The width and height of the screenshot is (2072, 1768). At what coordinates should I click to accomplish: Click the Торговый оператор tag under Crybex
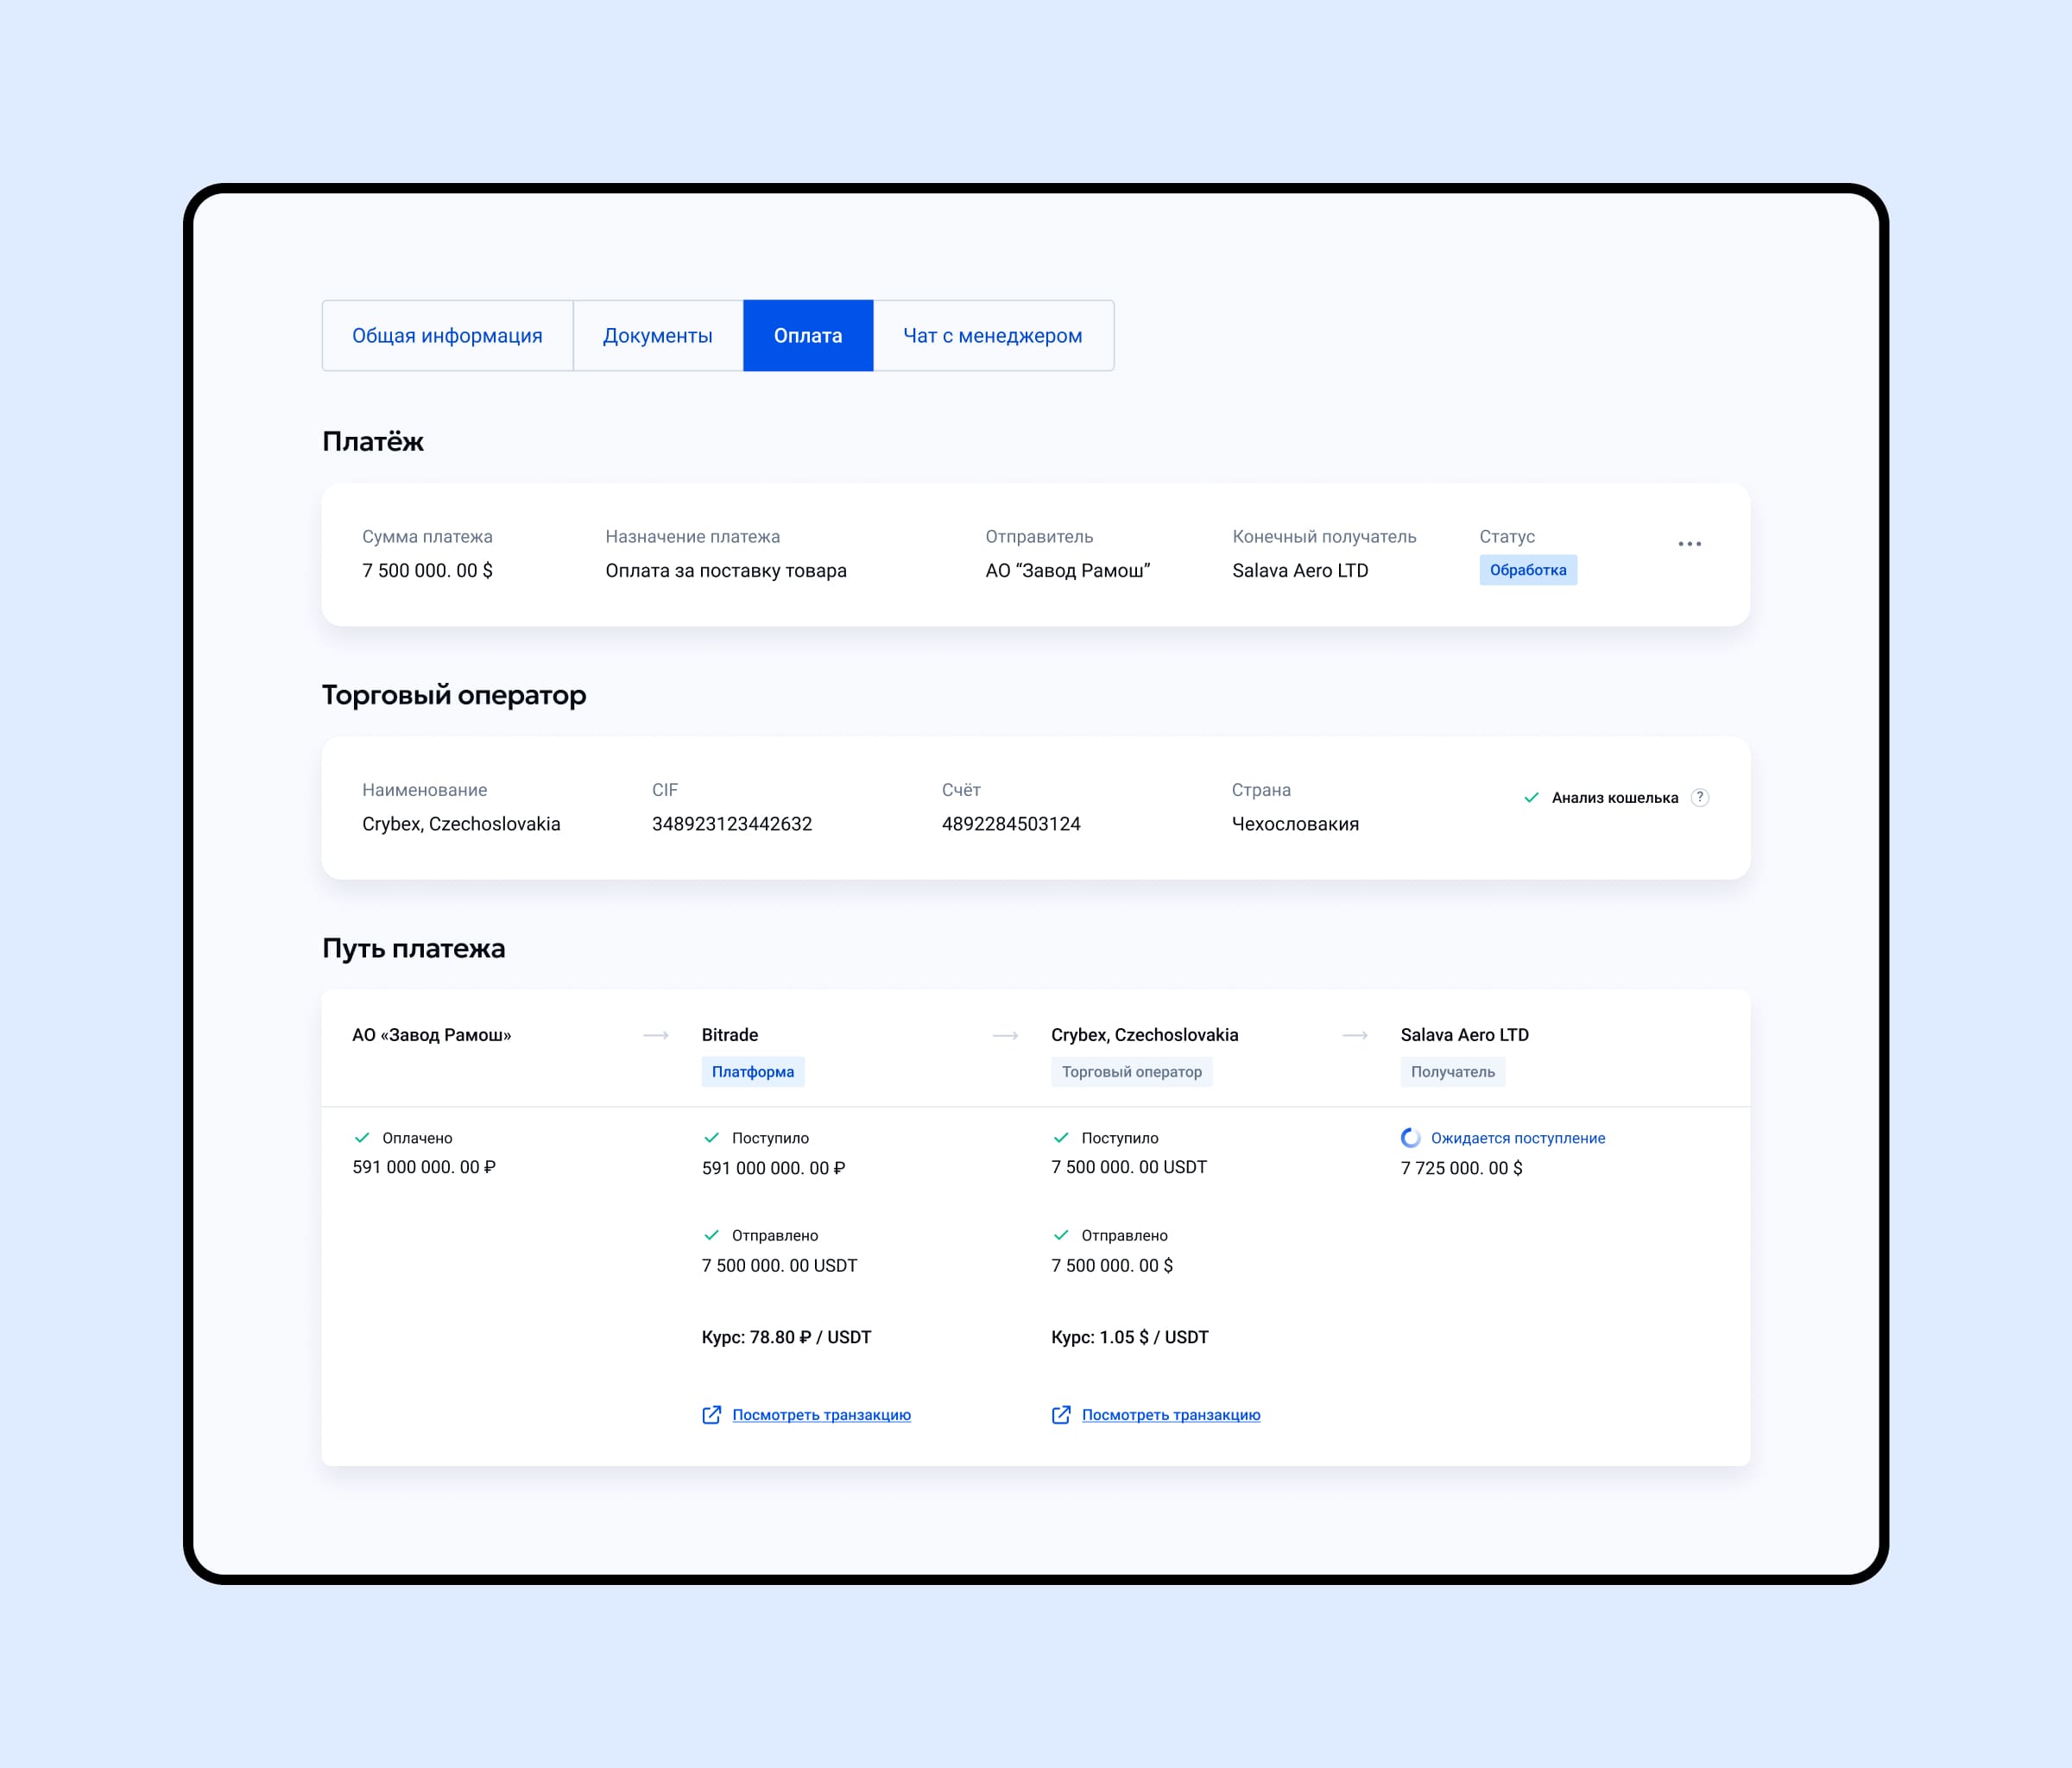[1131, 1072]
